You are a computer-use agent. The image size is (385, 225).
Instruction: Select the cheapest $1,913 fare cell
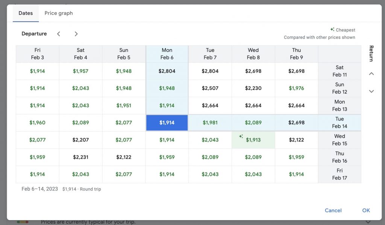253,140
